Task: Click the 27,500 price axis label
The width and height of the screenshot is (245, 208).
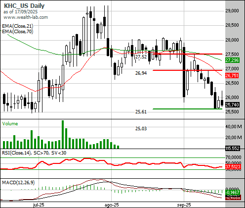Action: click(x=232, y=54)
